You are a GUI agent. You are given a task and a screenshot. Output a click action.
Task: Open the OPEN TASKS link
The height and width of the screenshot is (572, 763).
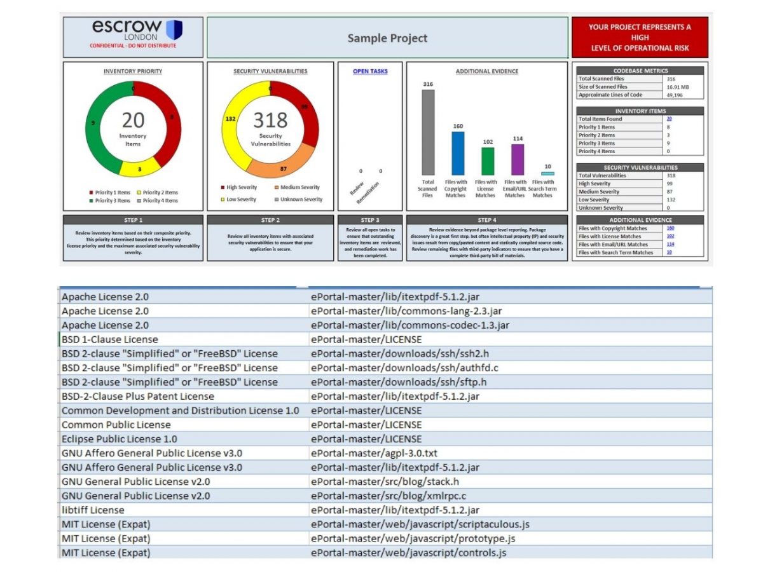tap(370, 71)
